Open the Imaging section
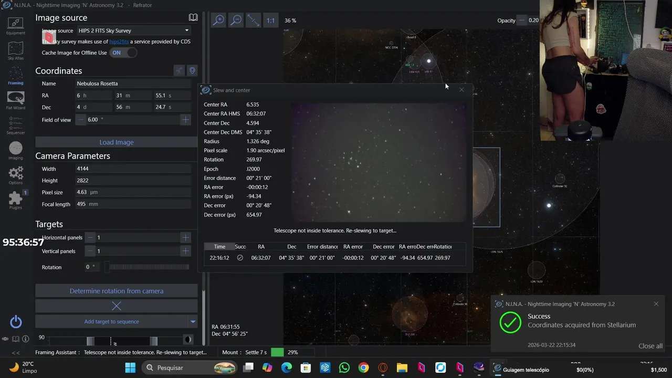 click(15, 151)
